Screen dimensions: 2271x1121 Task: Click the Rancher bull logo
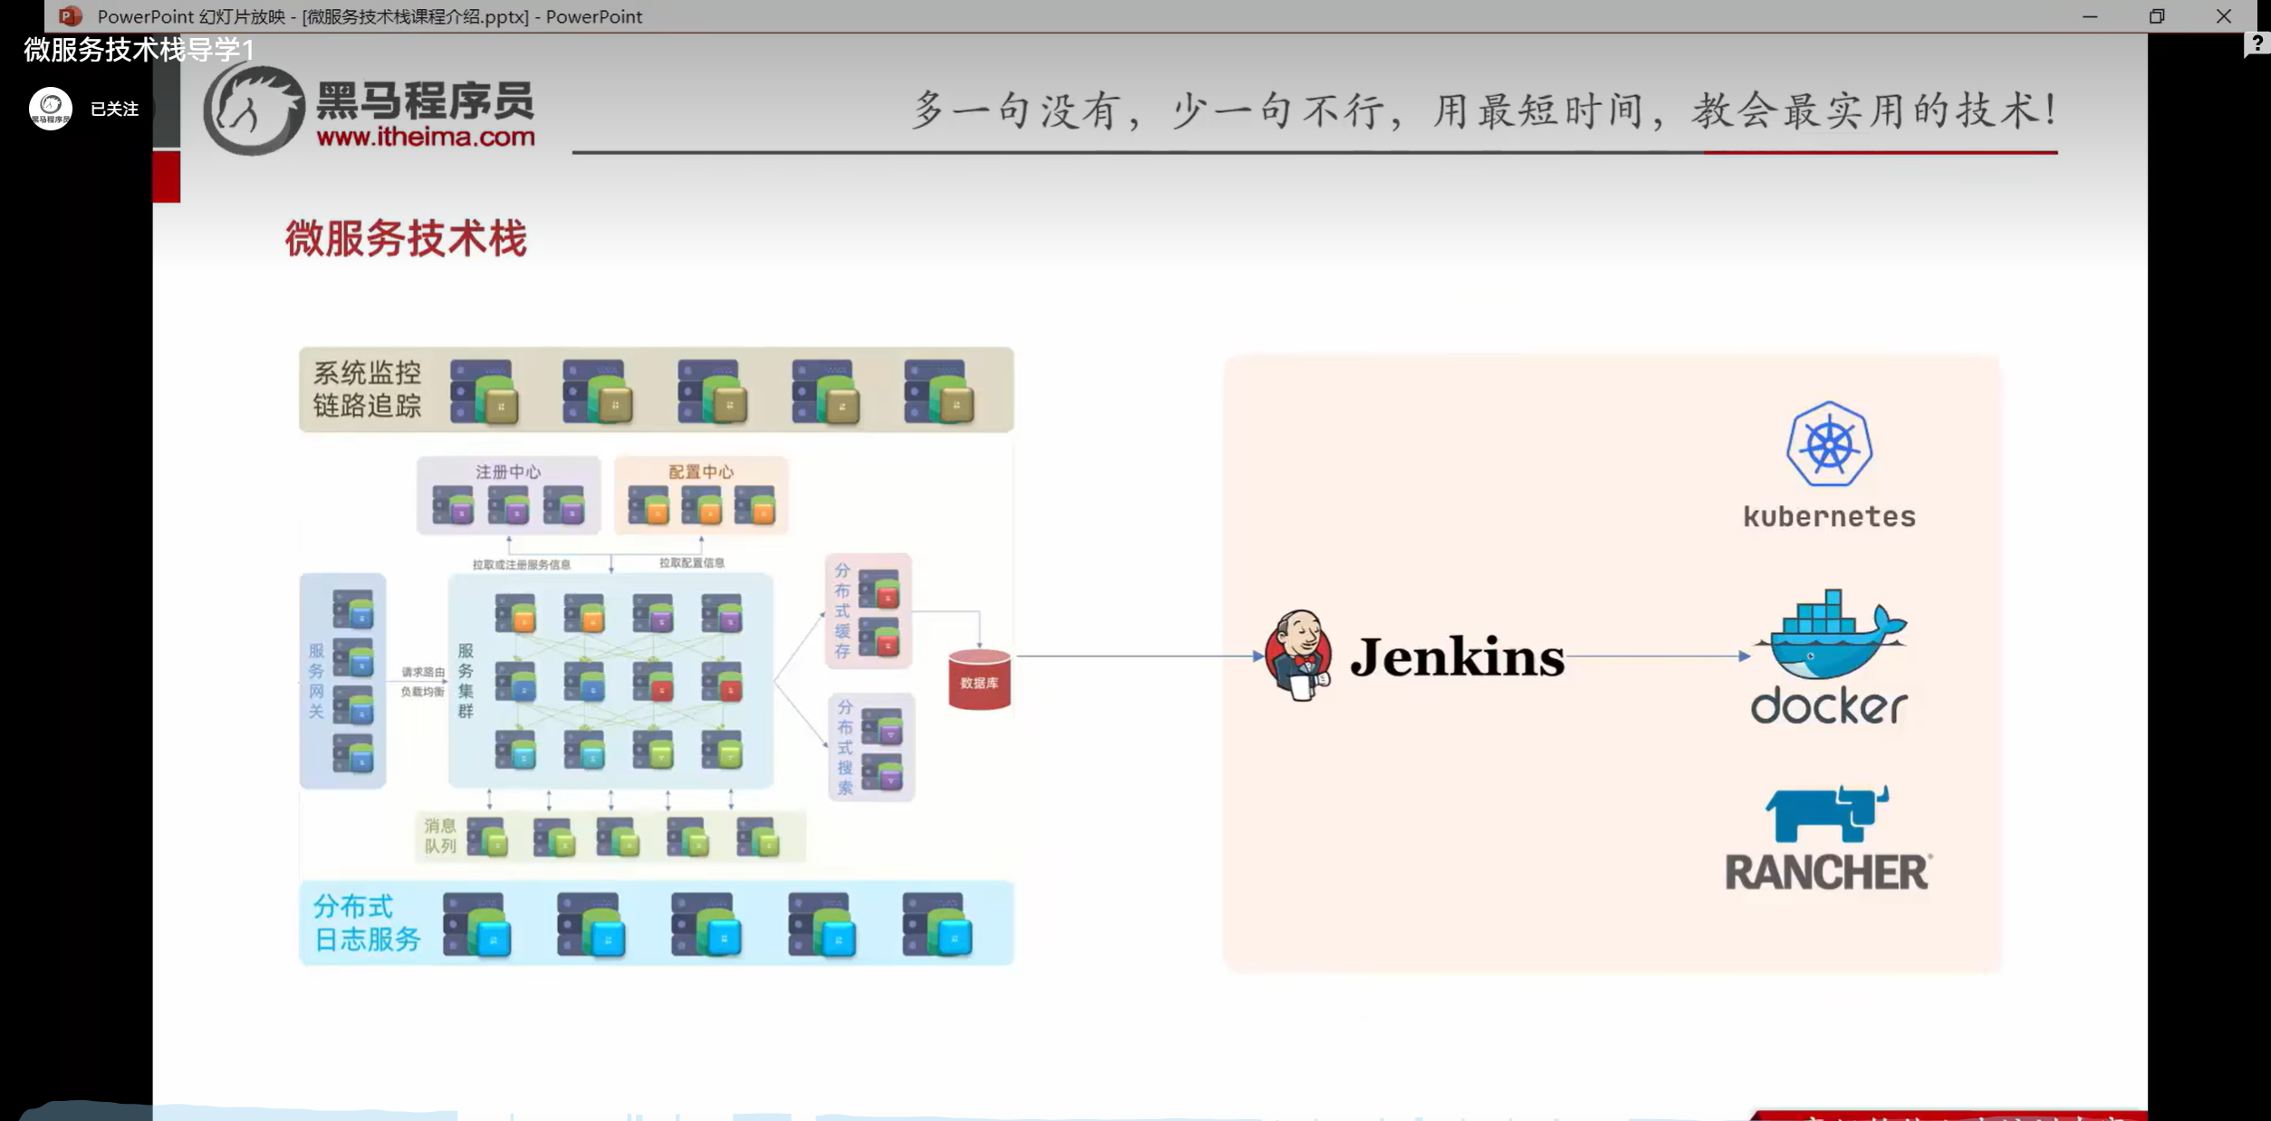coord(1826,813)
